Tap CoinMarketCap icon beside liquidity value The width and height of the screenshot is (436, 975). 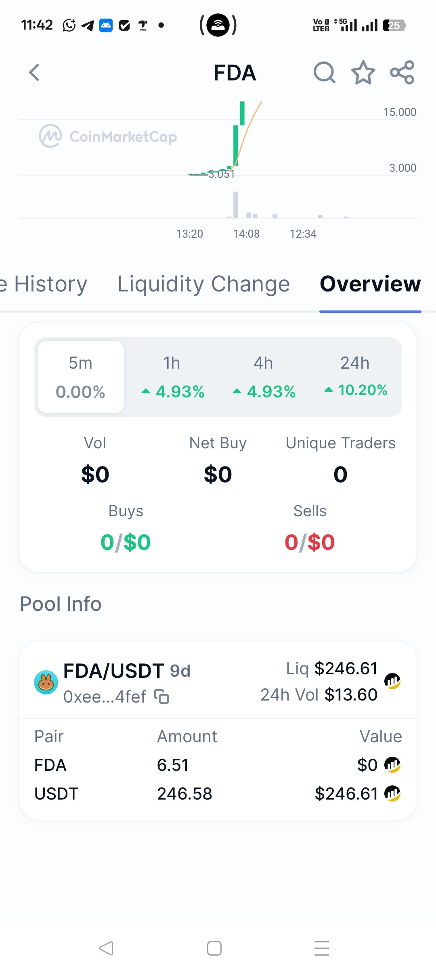[x=392, y=681]
